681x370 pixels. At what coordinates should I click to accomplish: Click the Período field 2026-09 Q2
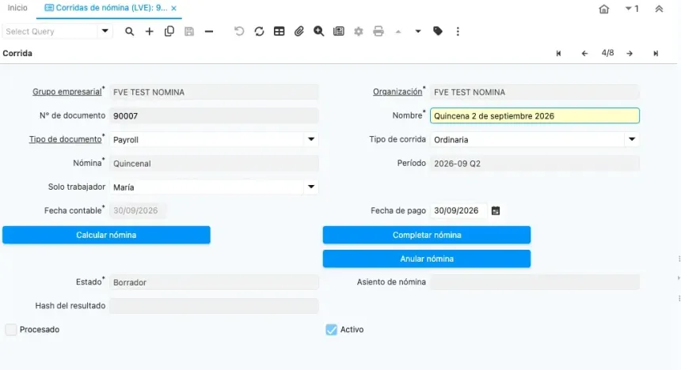(x=535, y=164)
